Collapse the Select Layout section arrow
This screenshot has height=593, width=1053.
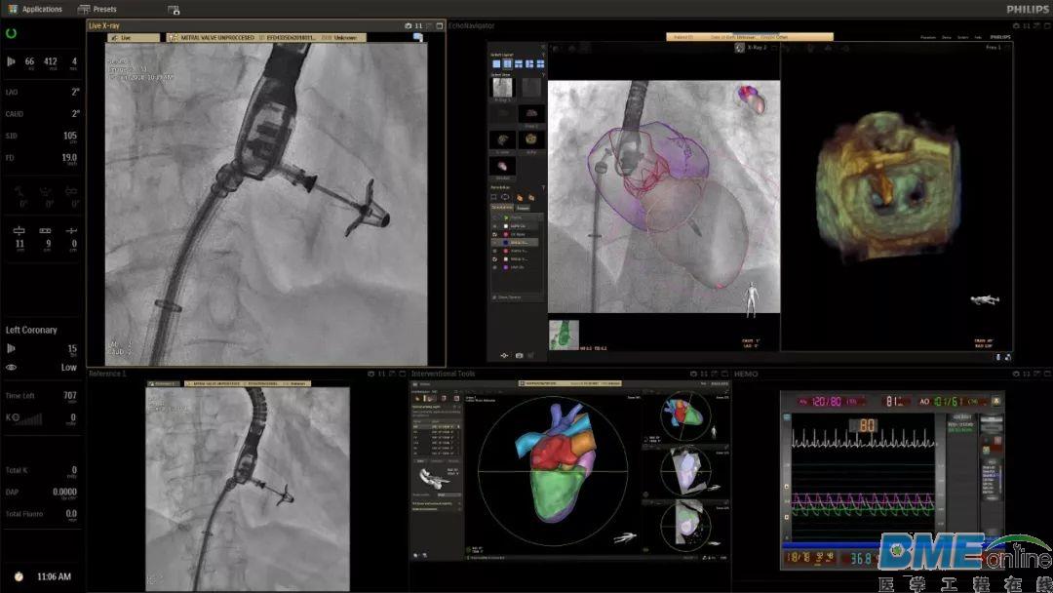pos(543,55)
